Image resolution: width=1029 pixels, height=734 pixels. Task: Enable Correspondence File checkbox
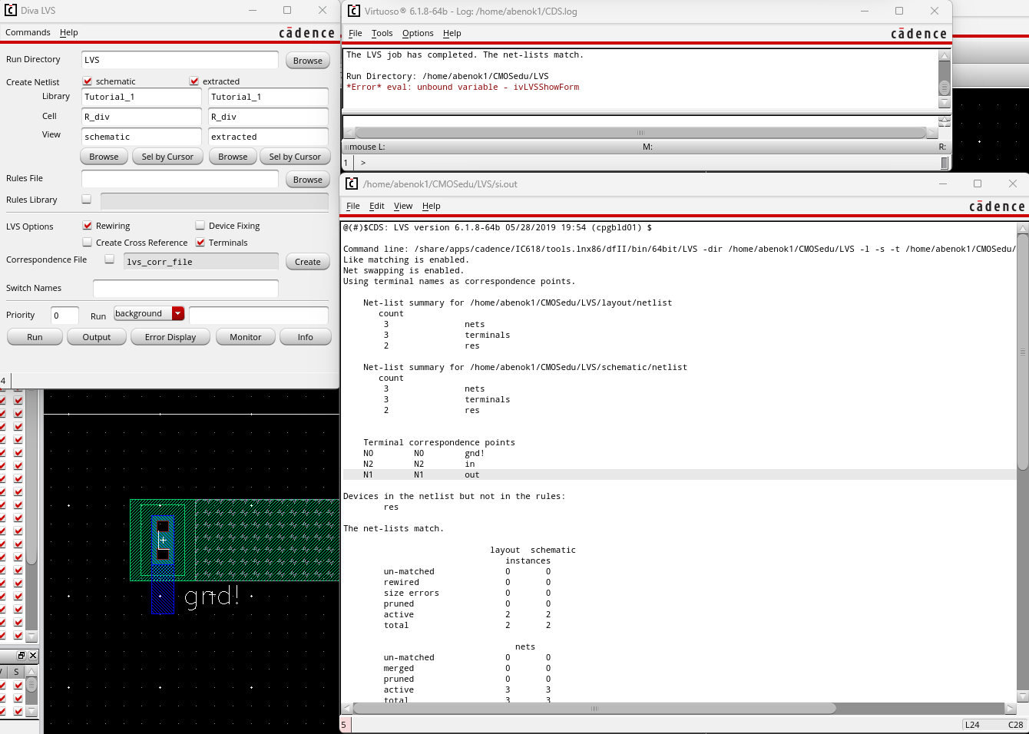[x=109, y=260]
